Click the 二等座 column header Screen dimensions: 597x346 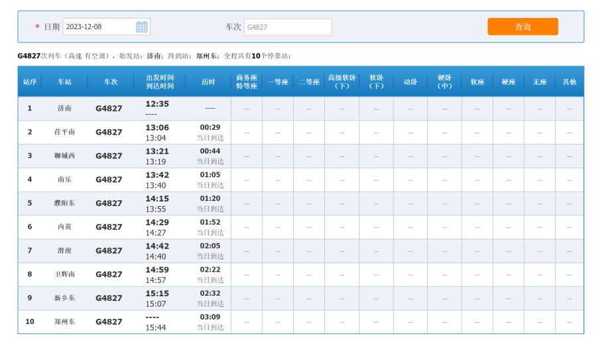(309, 82)
